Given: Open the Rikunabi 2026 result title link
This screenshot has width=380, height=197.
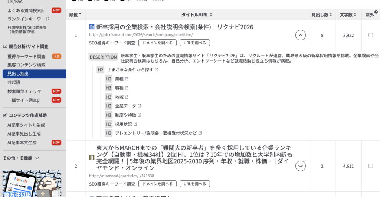Looking at the screenshot, I should click(174, 27).
